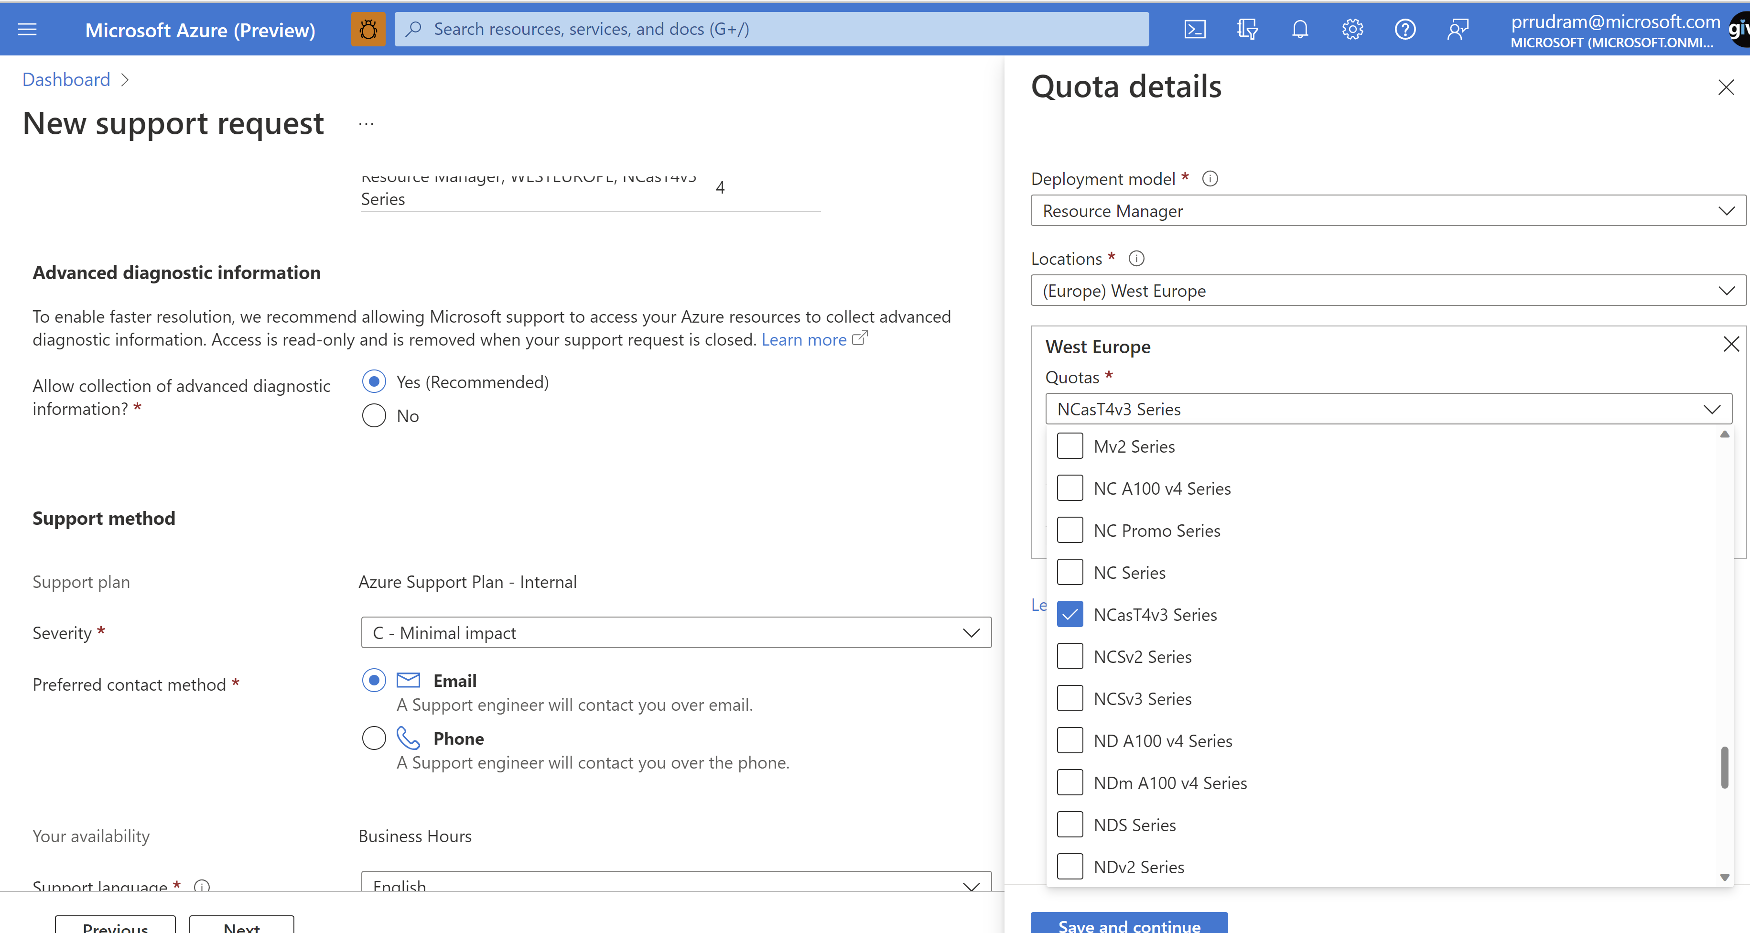Open portal settings gear
This screenshot has height=933, width=1750.
pyautogui.click(x=1352, y=29)
